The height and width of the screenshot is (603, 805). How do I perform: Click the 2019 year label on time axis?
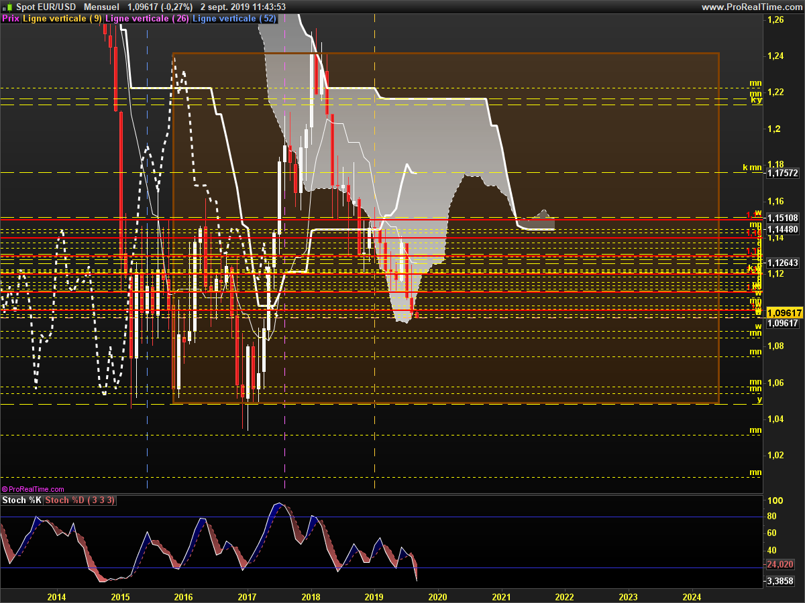tap(374, 596)
